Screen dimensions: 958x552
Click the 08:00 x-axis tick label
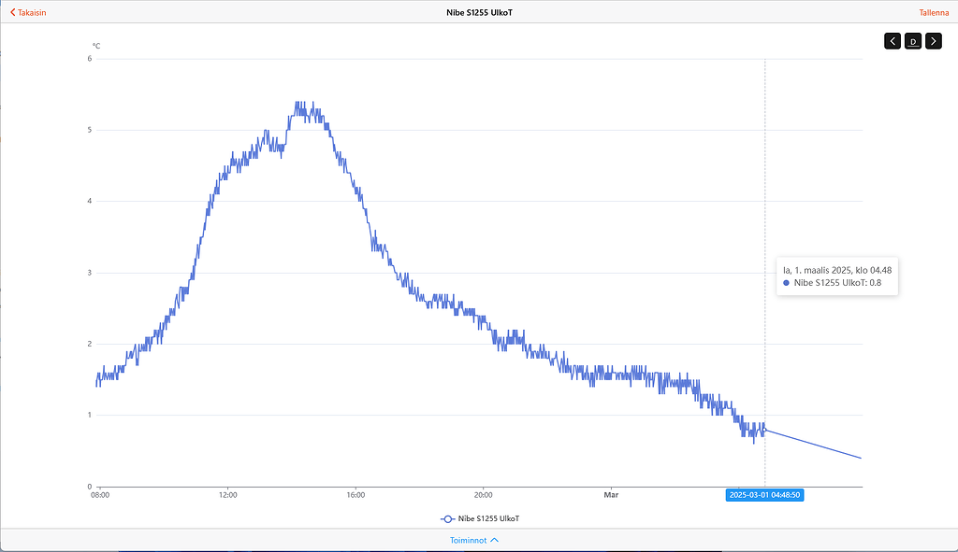[100, 495]
